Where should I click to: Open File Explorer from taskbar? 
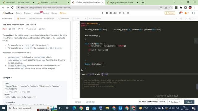click(x=107, y=108)
